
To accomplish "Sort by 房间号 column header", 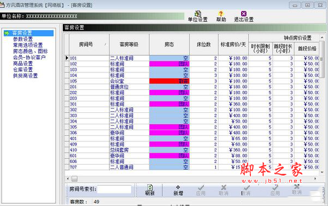I will 89,44.
